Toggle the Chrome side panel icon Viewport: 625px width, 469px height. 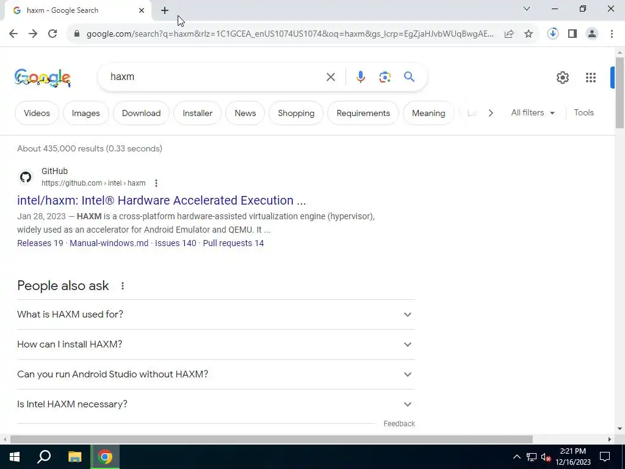(573, 34)
